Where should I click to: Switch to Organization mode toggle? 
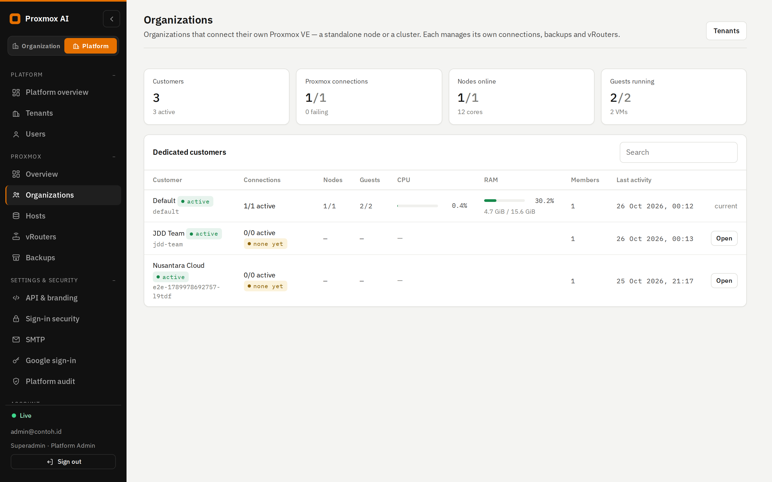coord(36,46)
